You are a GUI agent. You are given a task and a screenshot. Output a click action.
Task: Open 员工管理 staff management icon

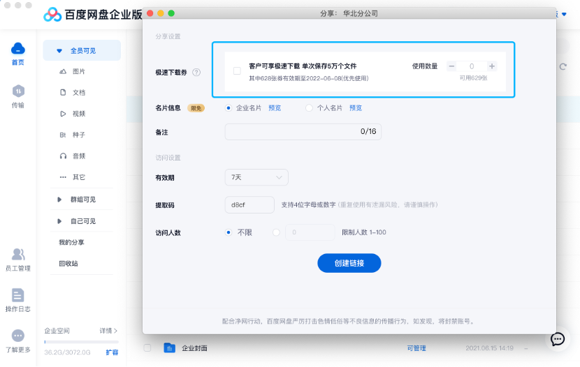[18, 254]
